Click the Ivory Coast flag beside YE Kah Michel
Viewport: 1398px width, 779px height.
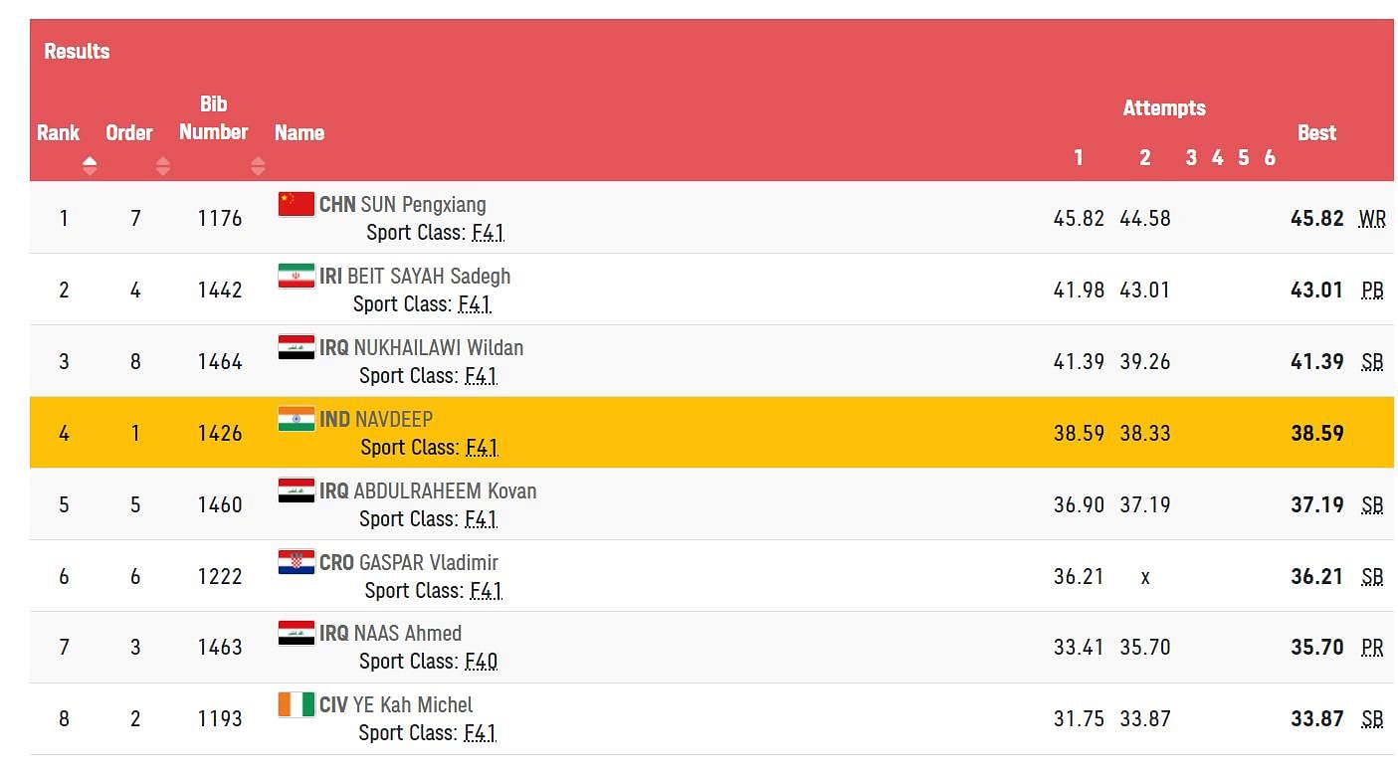pyautogui.click(x=297, y=704)
